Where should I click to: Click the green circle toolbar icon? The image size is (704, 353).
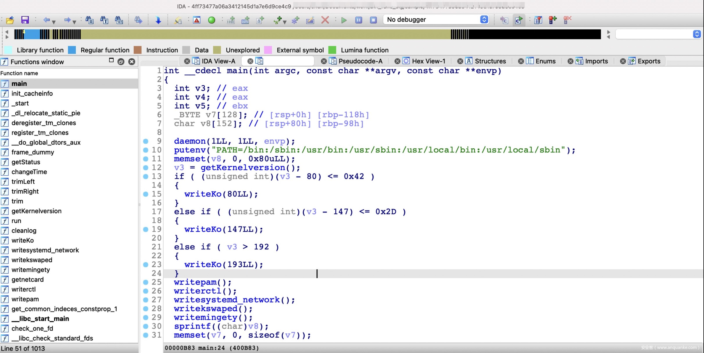click(212, 20)
